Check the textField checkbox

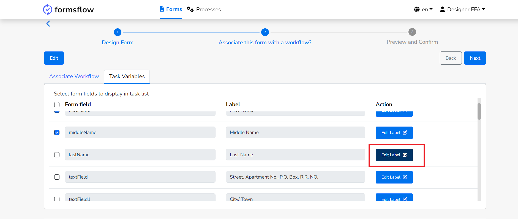[57, 177]
